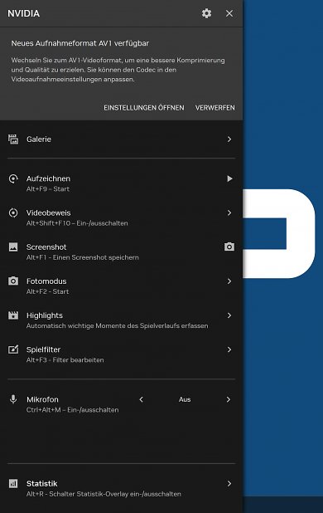Screen dimensions: 323x513
Task: Click EINSTELLUNGEN ÖFFNEN button
Action: click(144, 108)
